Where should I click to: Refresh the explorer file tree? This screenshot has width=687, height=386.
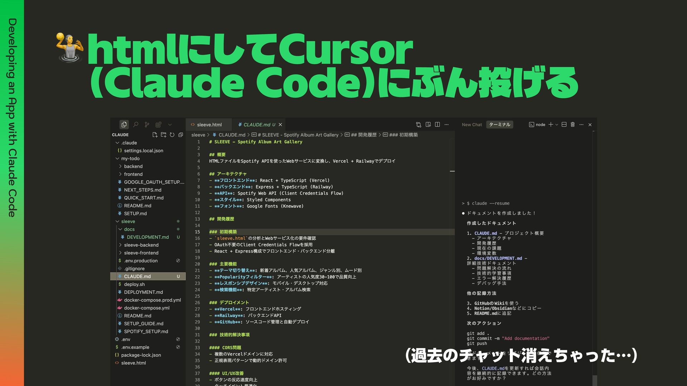[172, 135]
